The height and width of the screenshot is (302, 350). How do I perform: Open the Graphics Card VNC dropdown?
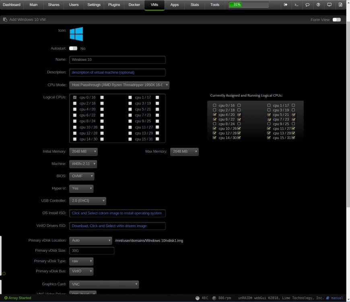coord(104,284)
